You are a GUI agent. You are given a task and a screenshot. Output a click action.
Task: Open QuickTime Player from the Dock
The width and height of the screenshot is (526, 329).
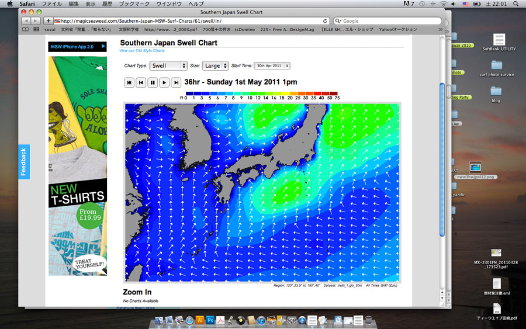(x=302, y=320)
